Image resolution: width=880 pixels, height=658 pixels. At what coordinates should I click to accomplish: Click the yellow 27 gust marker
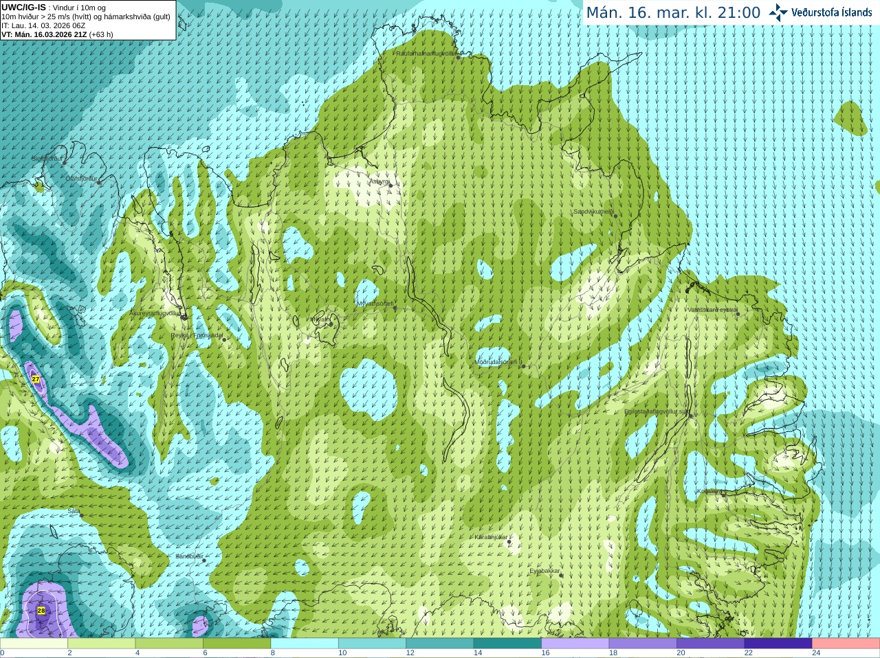[x=36, y=378]
